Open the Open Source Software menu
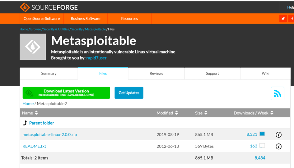294x168 pixels. [42, 19]
